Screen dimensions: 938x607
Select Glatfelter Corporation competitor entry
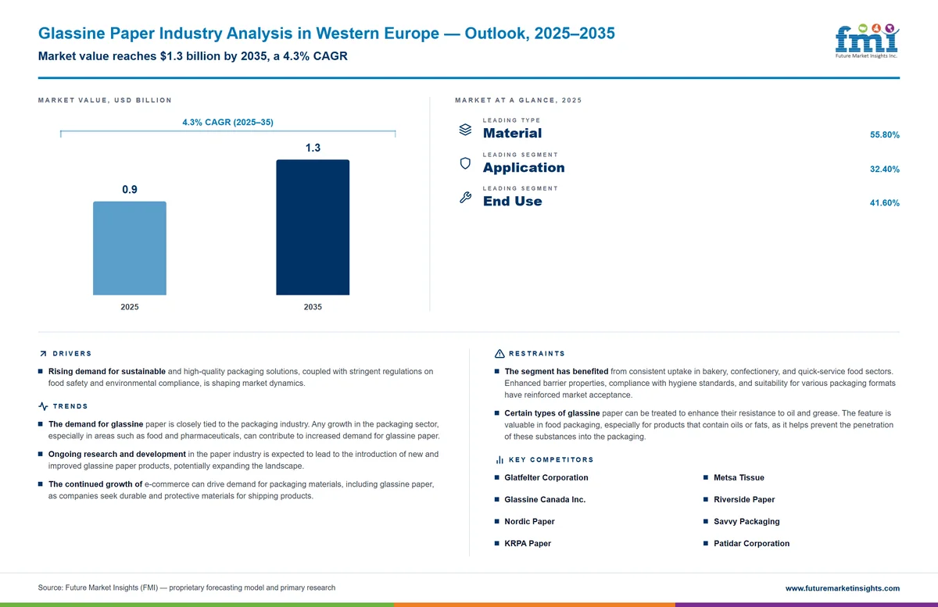(546, 477)
